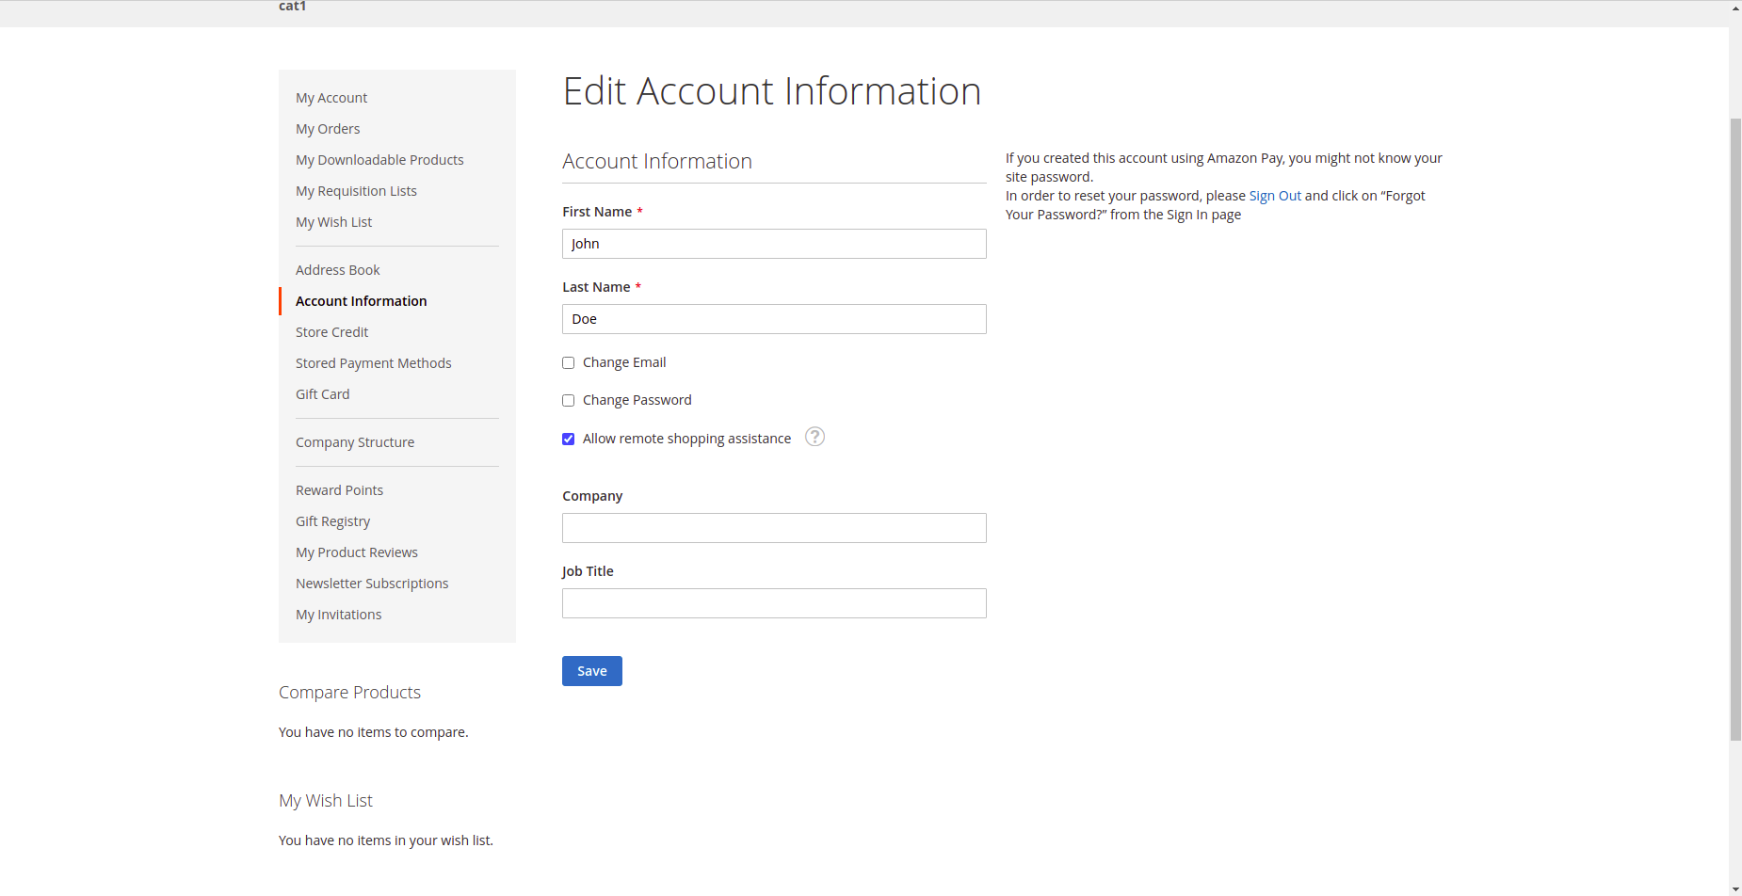
Task: Click 'You have no items in your wish list.'
Action: [386, 840]
